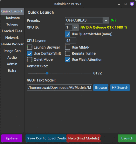
Task: Click the NVIDIA GeForce GTX 1080 Ti label
Action: tap(104, 28)
